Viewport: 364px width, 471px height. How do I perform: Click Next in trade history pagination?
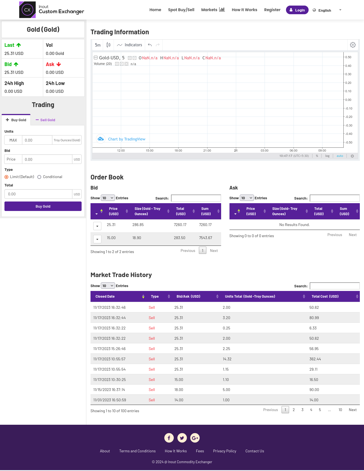click(353, 410)
